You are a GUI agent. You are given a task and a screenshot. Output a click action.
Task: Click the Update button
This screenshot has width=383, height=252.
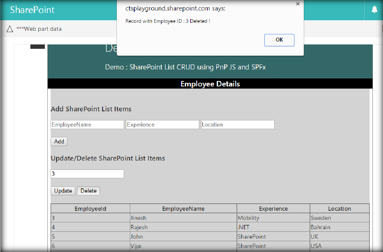[63, 191]
